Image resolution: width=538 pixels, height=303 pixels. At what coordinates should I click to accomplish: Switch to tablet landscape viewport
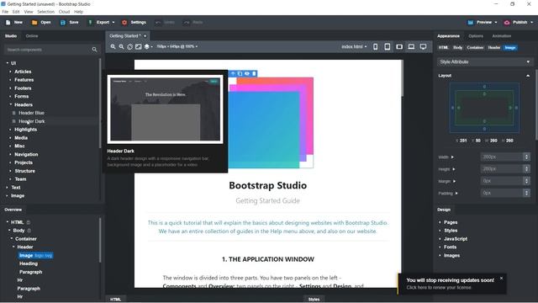(x=399, y=46)
